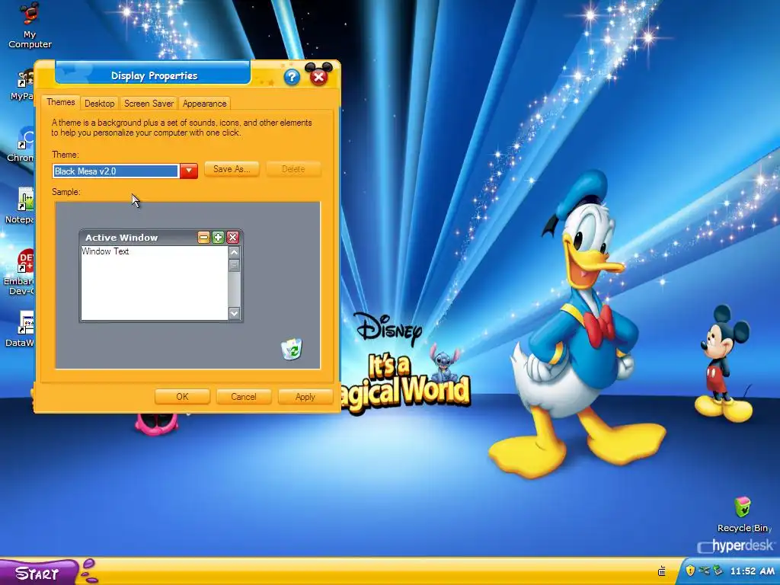
Task: Close the Display Properties dialog
Action: click(318, 77)
